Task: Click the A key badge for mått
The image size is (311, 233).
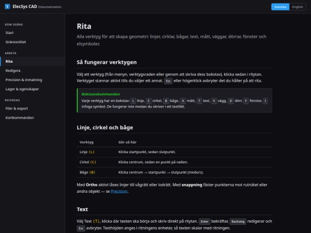Action: point(183,101)
